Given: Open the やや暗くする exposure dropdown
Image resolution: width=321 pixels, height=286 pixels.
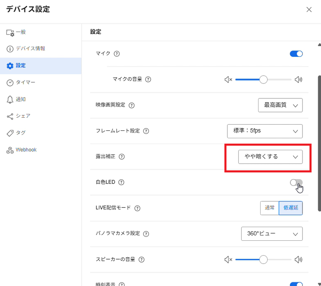Looking at the screenshot, I should pyautogui.click(x=270, y=157).
